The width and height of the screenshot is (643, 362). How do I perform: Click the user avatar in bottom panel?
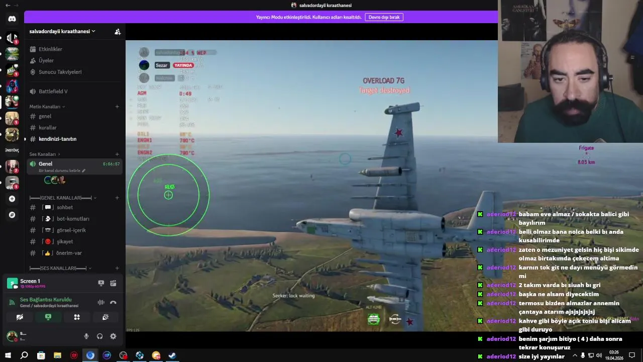pos(11,336)
